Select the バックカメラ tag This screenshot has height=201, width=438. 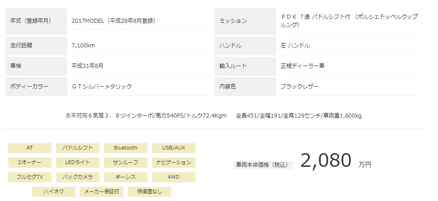tap(78, 177)
